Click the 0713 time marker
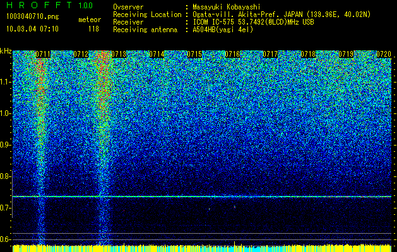The width and height of the screenshot is (397, 252). tap(119, 54)
